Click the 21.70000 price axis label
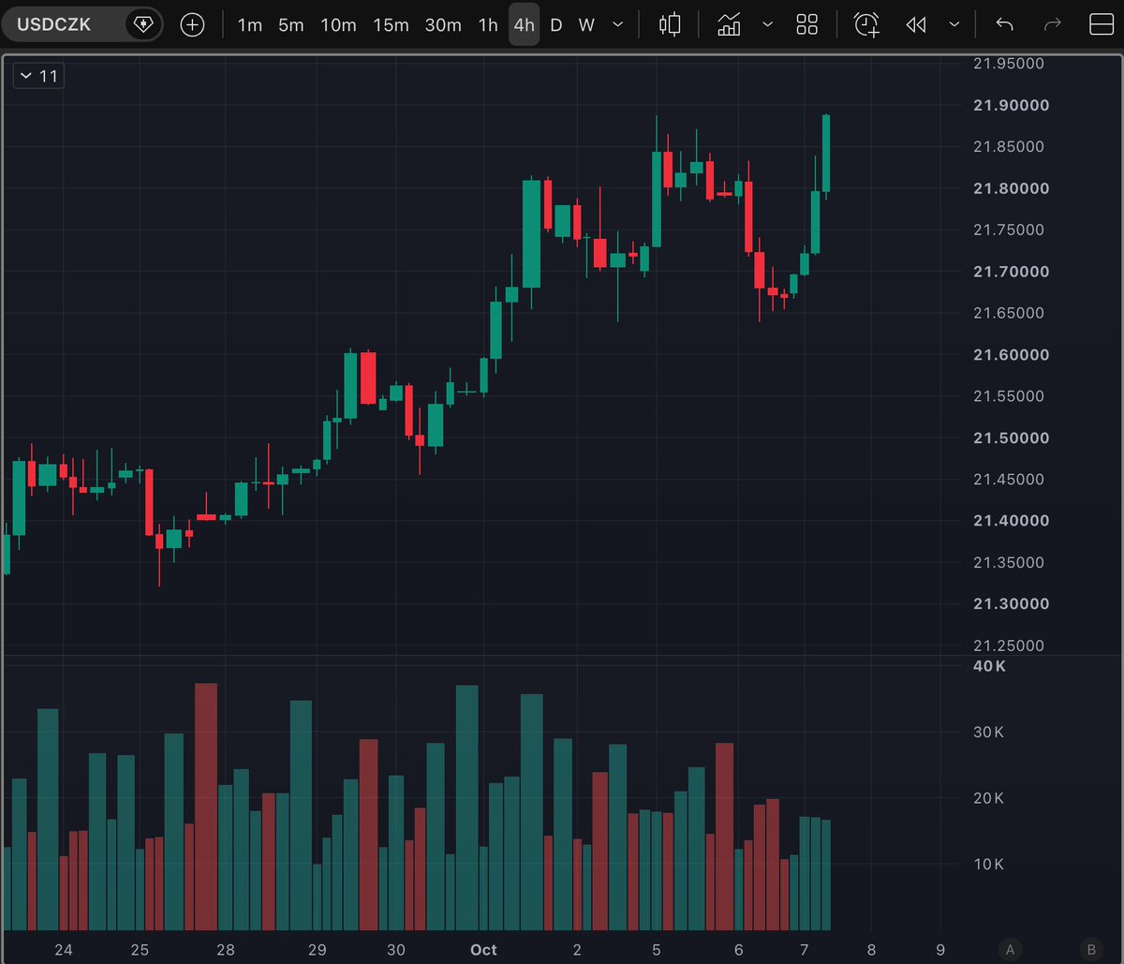Screen dimensions: 1124x964 click(x=1010, y=272)
